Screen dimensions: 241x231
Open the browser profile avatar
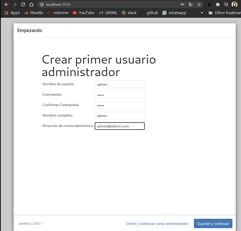click(235, 4)
